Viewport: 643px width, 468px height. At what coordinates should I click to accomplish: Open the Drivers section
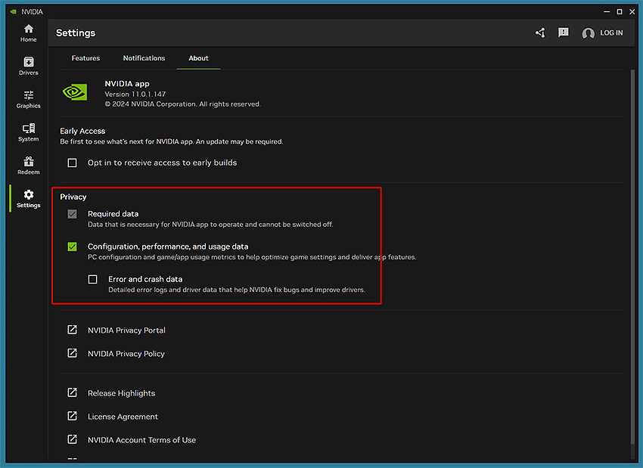click(x=28, y=66)
